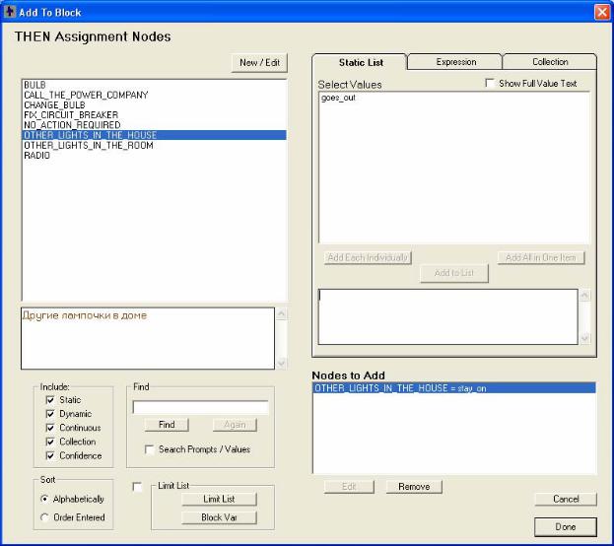Toggle the Static include checkbox
Image resolution: width=614 pixels, height=546 pixels.
pyautogui.click(x=50, y=400)
